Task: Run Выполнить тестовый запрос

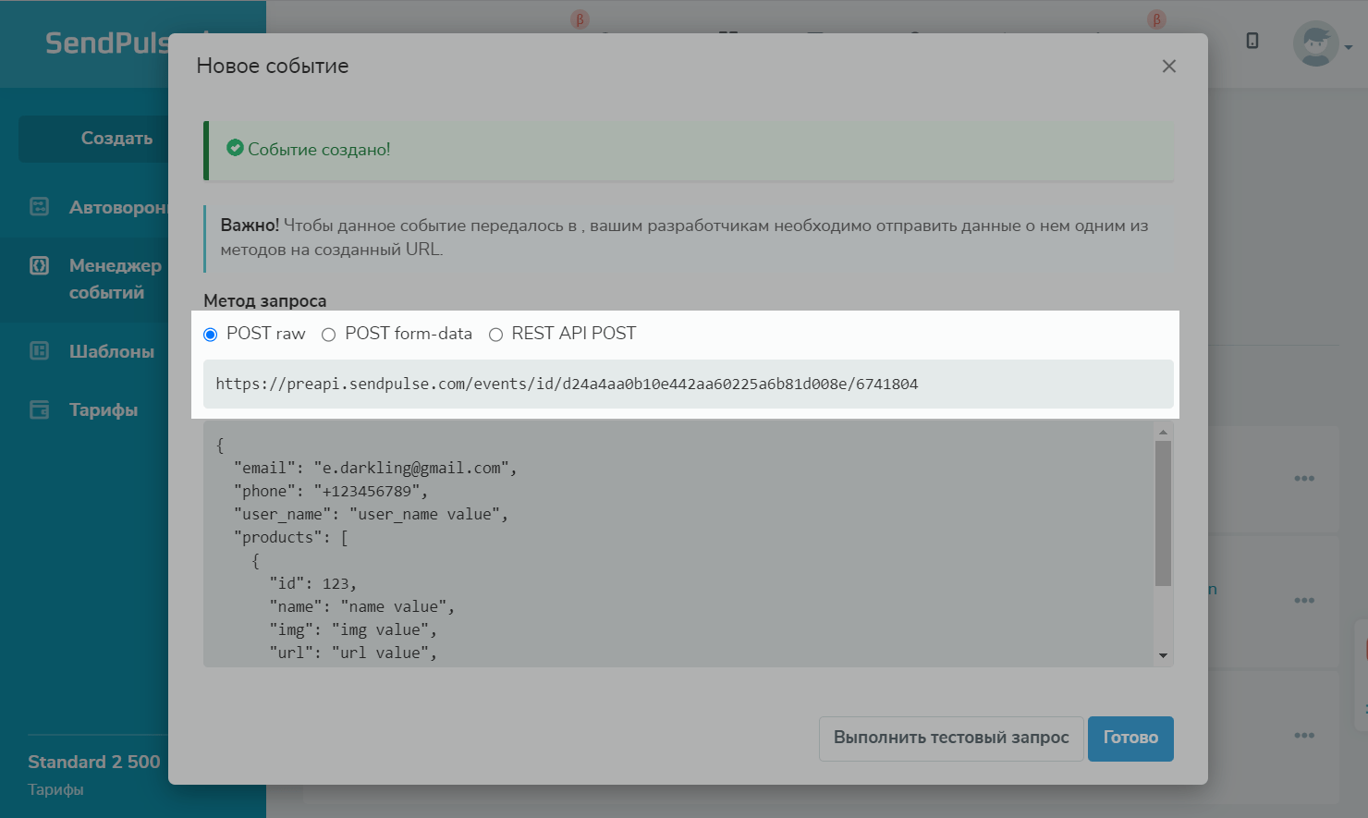Action: pyautogui.click(x=950, y=739)
